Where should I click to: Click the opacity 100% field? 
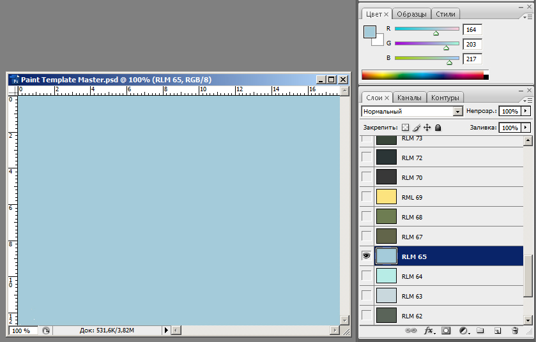[x=510, y=111]
